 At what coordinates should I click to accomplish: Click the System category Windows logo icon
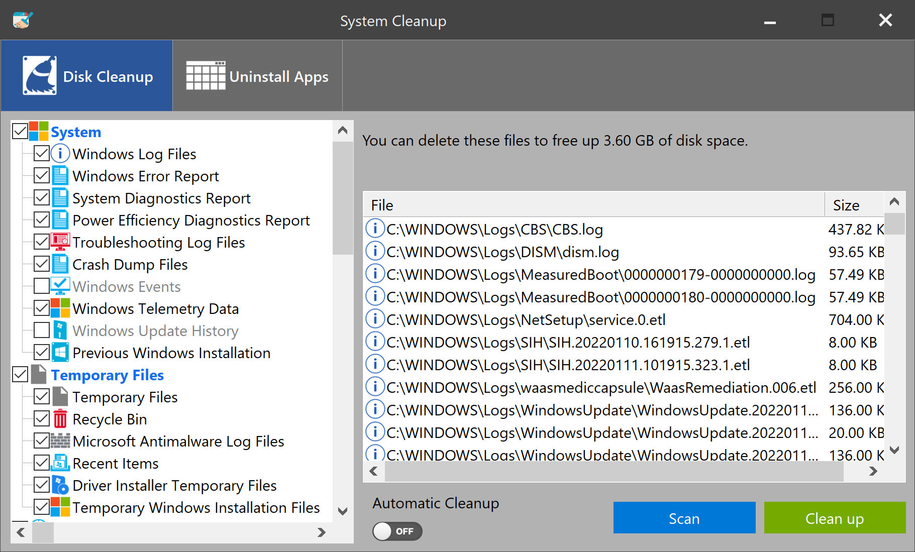click(39, 132)
